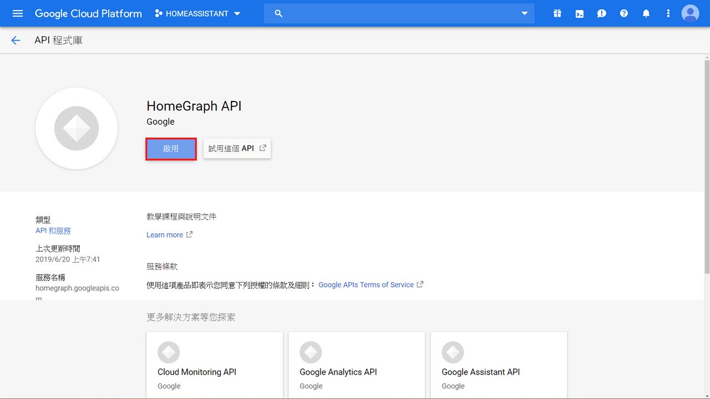Click the HomeGraph API title text
The image size is (710, 399).
194,106
